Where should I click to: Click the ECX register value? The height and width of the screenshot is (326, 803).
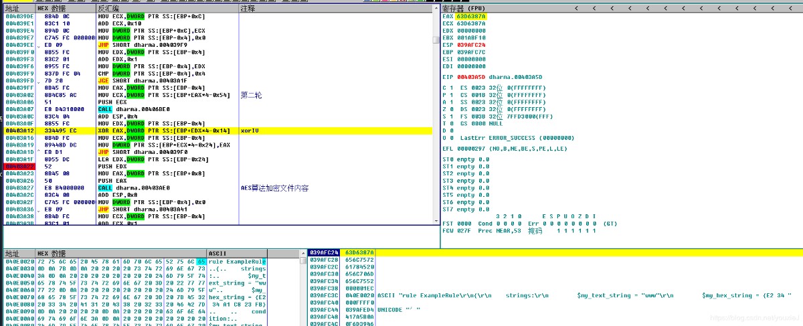click(x=471, y=23)
